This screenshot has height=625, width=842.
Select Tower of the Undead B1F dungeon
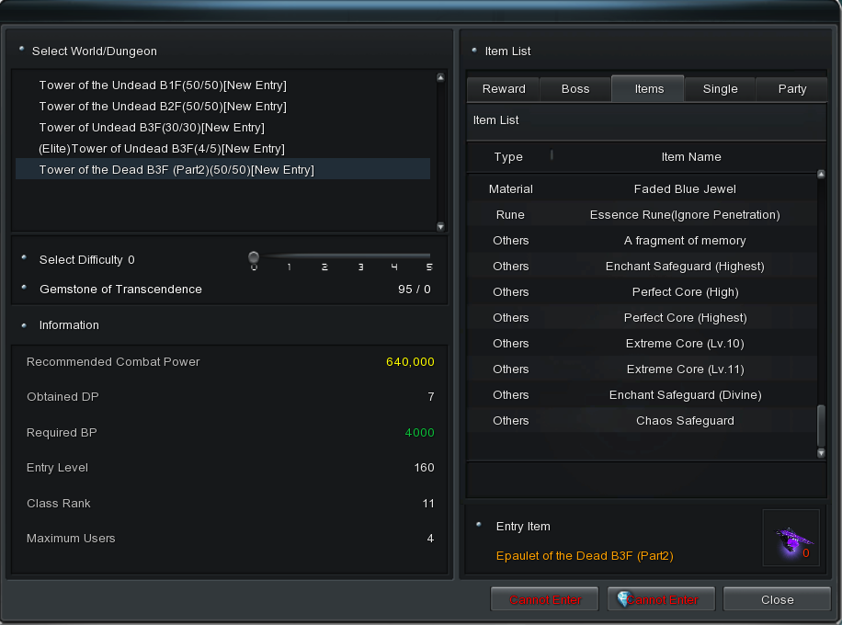pos(163,85)
